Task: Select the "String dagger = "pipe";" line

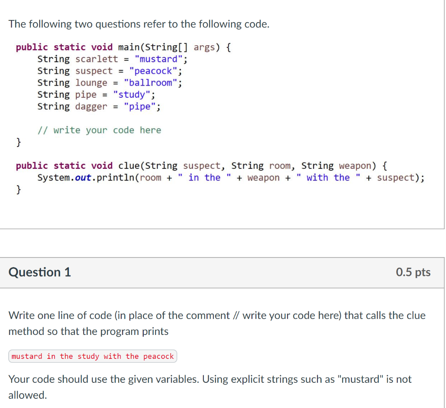Action: click(x=98, y=106)
